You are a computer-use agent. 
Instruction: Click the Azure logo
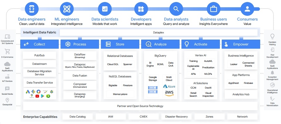[169, 86]
